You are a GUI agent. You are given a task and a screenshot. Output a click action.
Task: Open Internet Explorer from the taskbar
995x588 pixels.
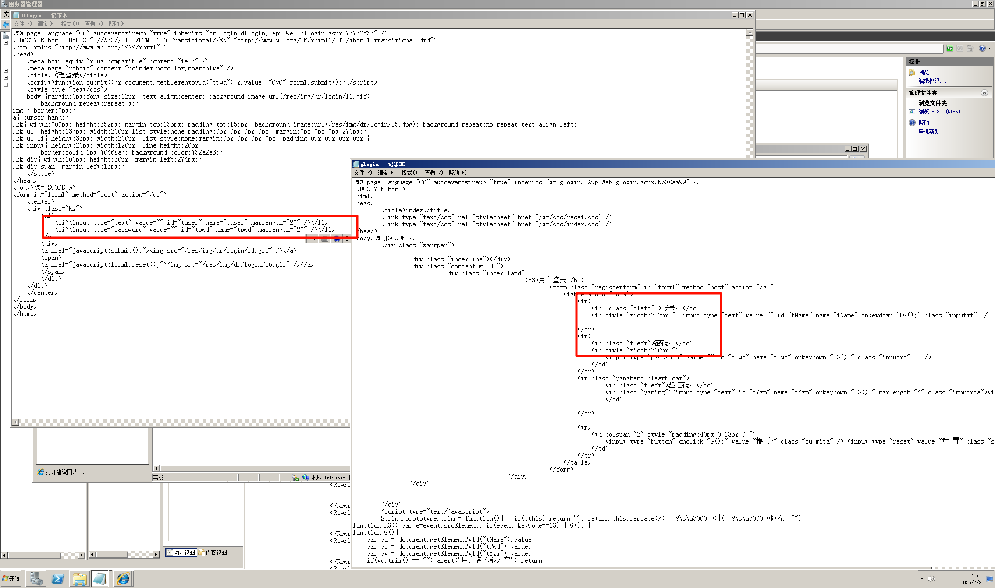tap(123, 579)
